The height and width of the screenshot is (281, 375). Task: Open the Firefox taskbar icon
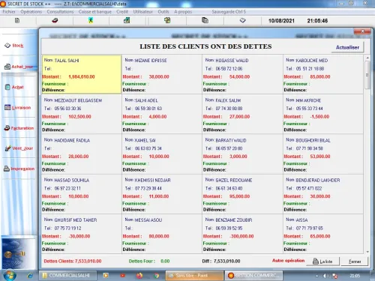coord(139,276)
